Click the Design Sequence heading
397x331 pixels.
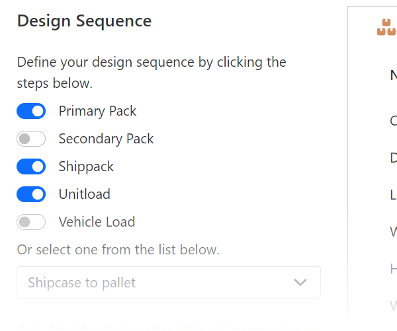[x=84, y=20]
